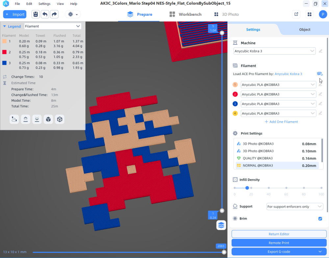Select NORMAL @KOBRA3 0.20mm preset
The width and height of the screenshot is (329, 258).
pos(277,166)
